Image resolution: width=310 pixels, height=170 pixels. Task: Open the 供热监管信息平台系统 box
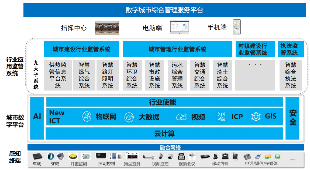pyautogui.click(x=58, y=75)
